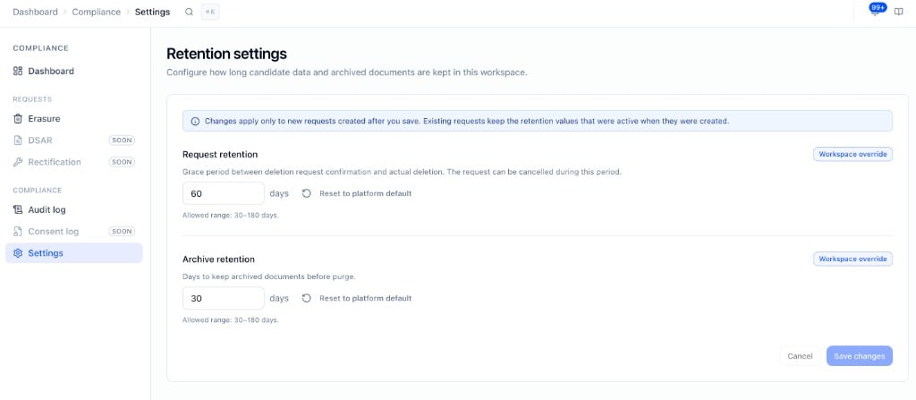Open the Erasure requests page
This screenshot has height=400, width=916.
point(73,119)
